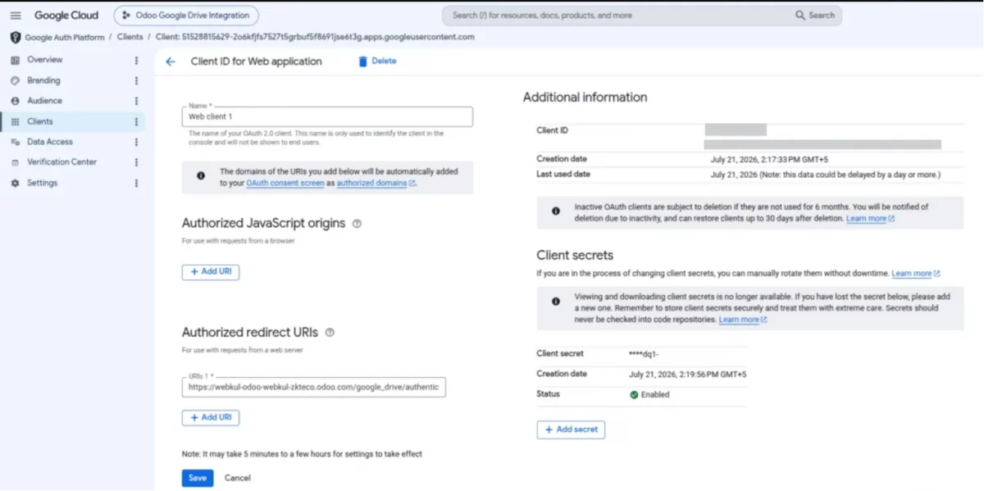The width and height of the screenshot is (984, 491).
Task: Cancel the client changes
Action: [238, 478]
